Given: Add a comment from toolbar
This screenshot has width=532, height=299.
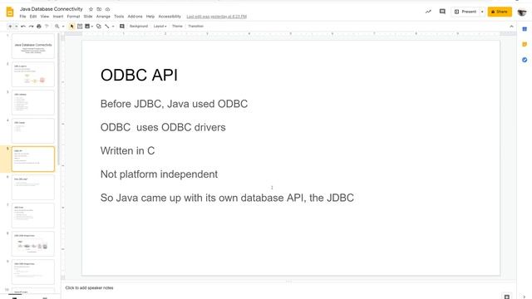Looking at the screenshot, I should click(x=122, y=26).
